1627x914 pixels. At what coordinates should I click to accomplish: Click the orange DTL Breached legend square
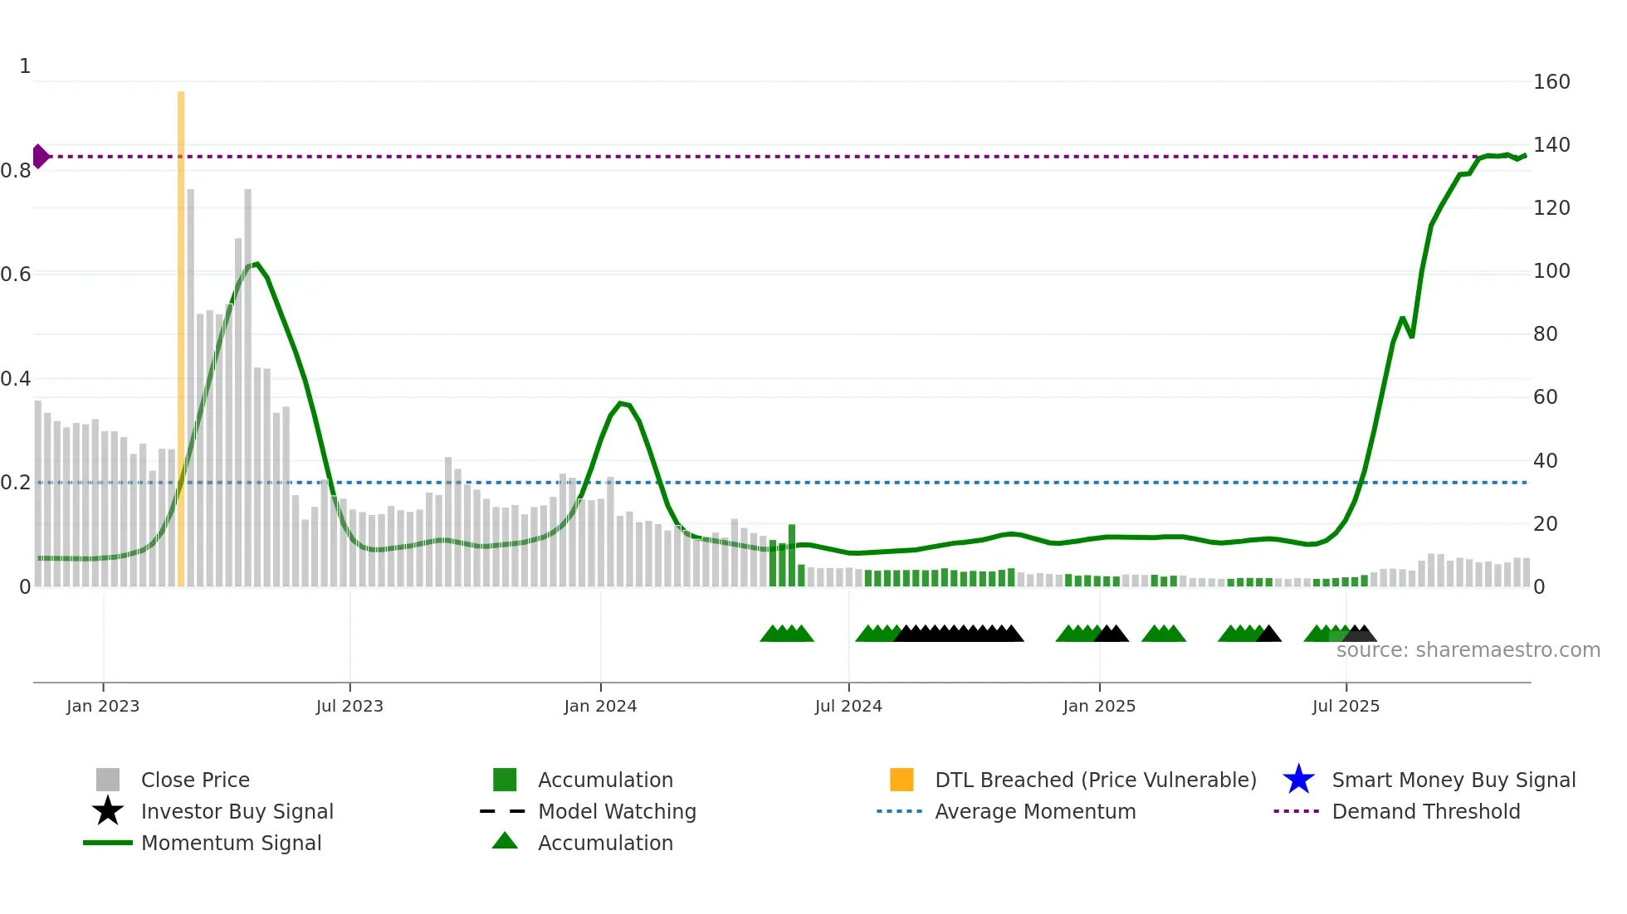click(x=901, y=780)
